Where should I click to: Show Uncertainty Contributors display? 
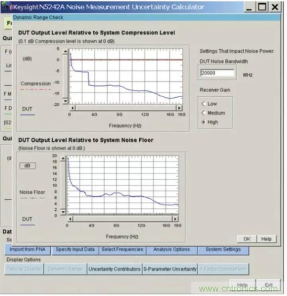tap(114, 269)
